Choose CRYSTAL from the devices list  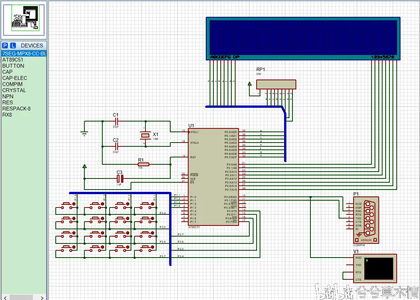14,90
